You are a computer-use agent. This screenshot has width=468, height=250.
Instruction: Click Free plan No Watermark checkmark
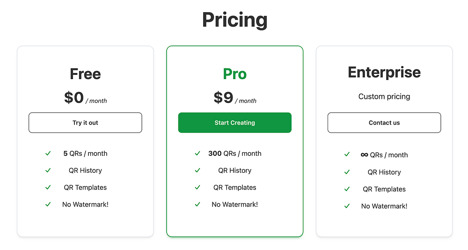coord(48,204)
